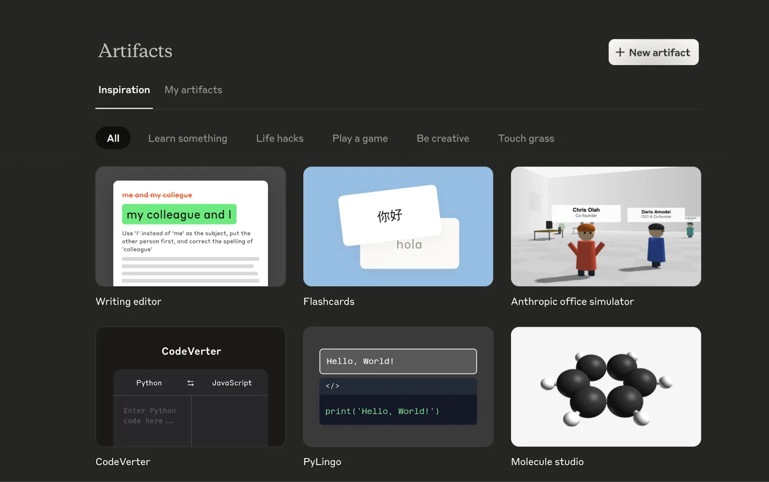Viewport: 769px width, 482px height.
Task: Click the Flashcards title text
Action: coord(329,302)
